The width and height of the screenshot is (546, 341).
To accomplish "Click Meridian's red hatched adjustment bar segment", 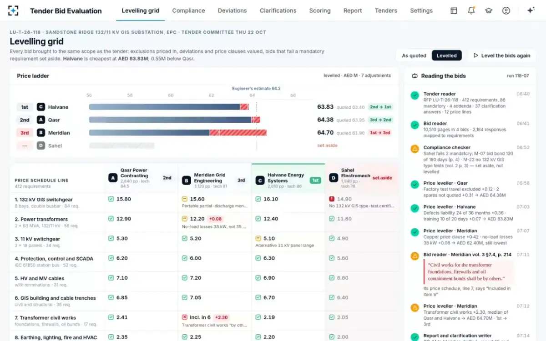I will 238,133.
